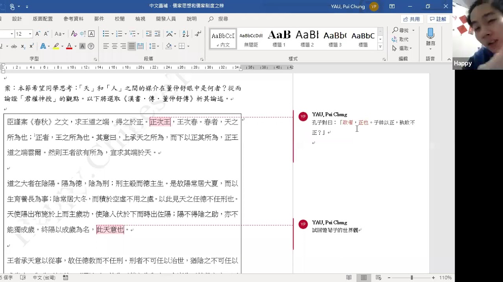Open 選取 select dropdown

(402, 48)
